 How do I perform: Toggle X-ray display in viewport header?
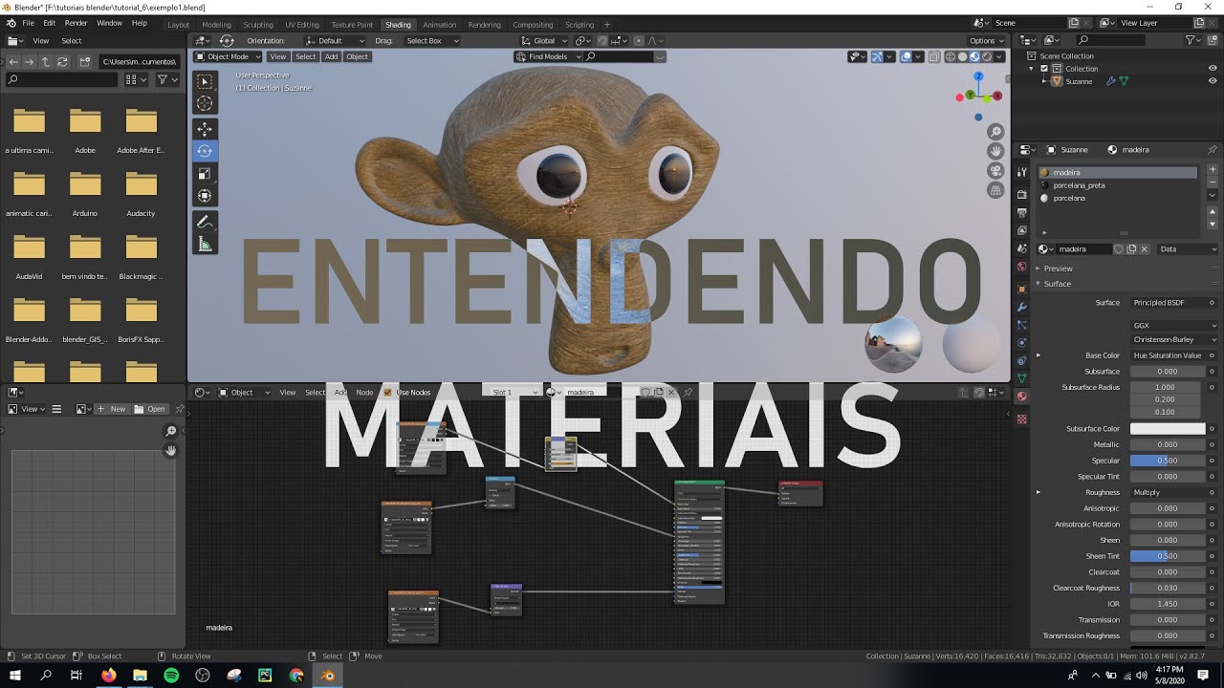tap(934, 56)
